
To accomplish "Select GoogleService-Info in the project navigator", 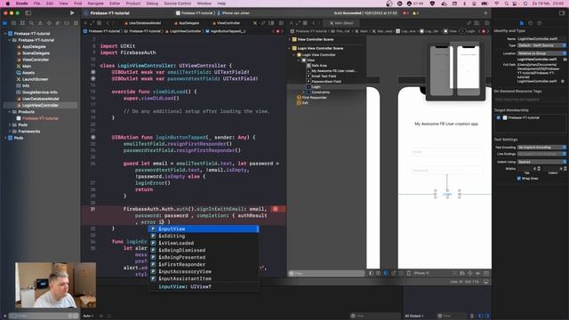I will (x=39, y=92).
